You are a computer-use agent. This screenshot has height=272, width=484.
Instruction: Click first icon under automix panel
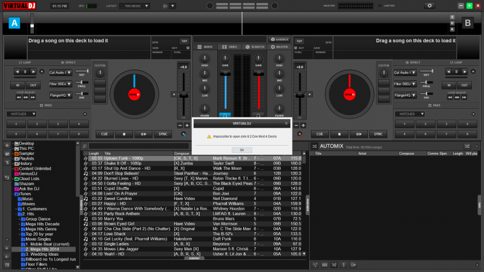(315, 265)
